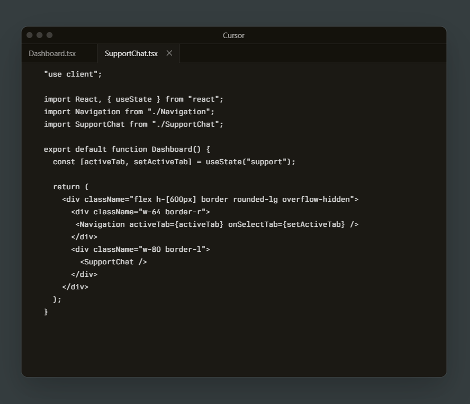Close the SupportChat.tsx tab
This screenshot has width=470, height=404.
coord(169,53)
